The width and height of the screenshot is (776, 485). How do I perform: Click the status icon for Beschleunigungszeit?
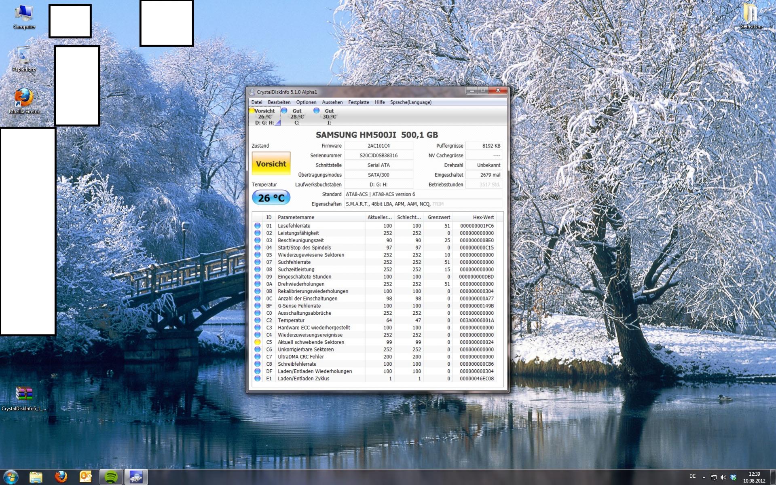pos(257,240)
